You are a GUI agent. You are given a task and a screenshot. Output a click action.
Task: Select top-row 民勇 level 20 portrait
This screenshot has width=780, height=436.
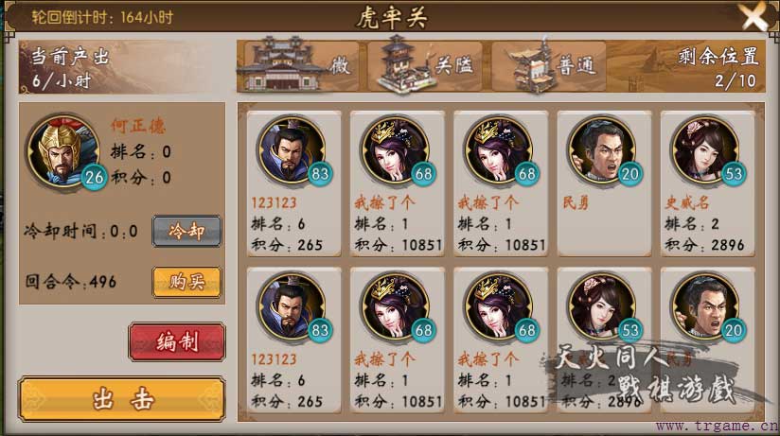602,149
